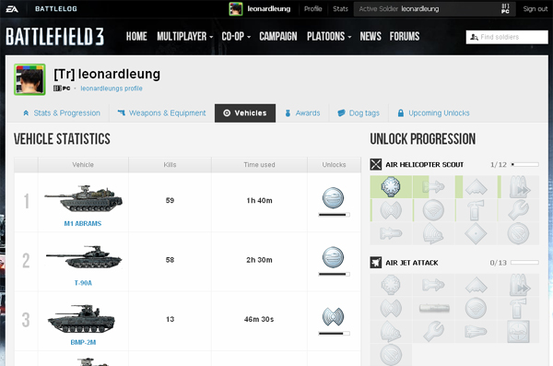Click the T-90A vehicle name link

(83, 283)
